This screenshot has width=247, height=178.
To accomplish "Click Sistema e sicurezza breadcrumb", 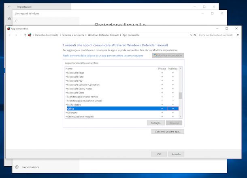I will pos(73,35).
